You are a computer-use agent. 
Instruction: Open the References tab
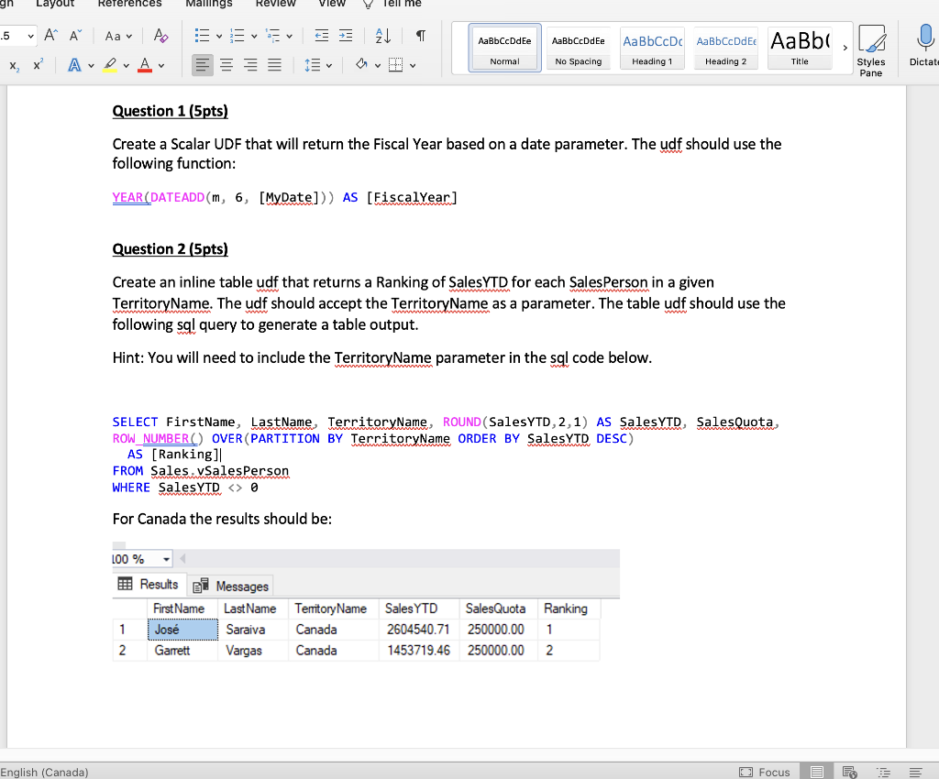(129, 4)
